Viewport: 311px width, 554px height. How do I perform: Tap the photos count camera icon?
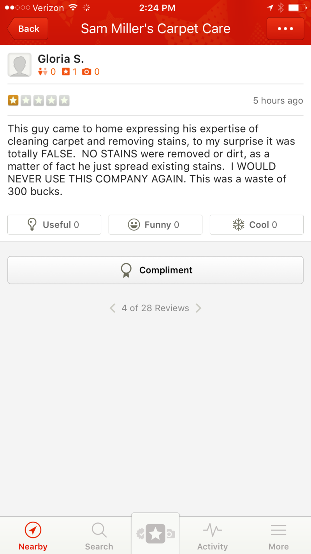point(86,72)
